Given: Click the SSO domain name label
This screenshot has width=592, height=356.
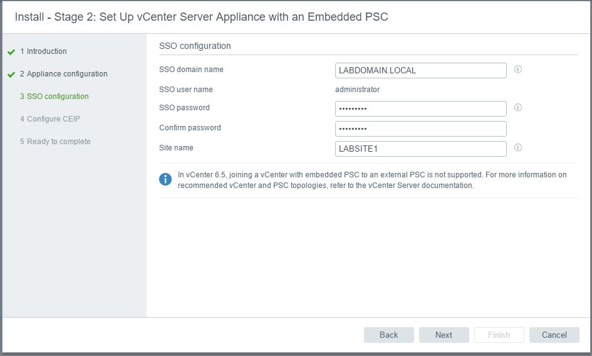Looking at the screenshot, I should (191, 70).
